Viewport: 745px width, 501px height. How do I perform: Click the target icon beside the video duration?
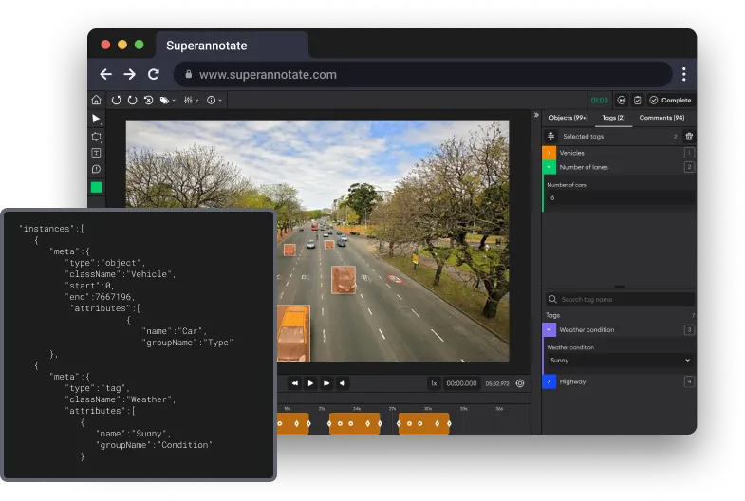click(520, 383)
